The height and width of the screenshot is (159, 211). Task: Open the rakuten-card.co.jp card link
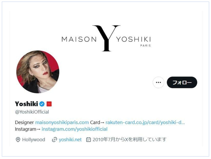pos(145,123)
